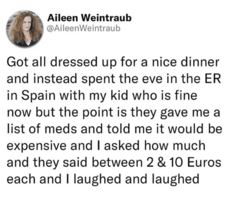Click the phrase 'list of meds'
Image resolution: width=232 pixels, height=202 pixels.
pos(42,129)
